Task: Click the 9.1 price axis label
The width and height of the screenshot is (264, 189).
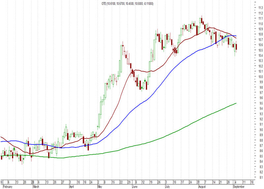Action: coord(261,124)
